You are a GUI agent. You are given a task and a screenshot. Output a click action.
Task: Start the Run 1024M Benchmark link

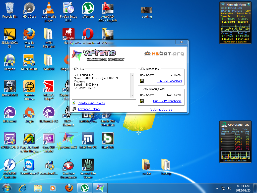tap(167, 101)
